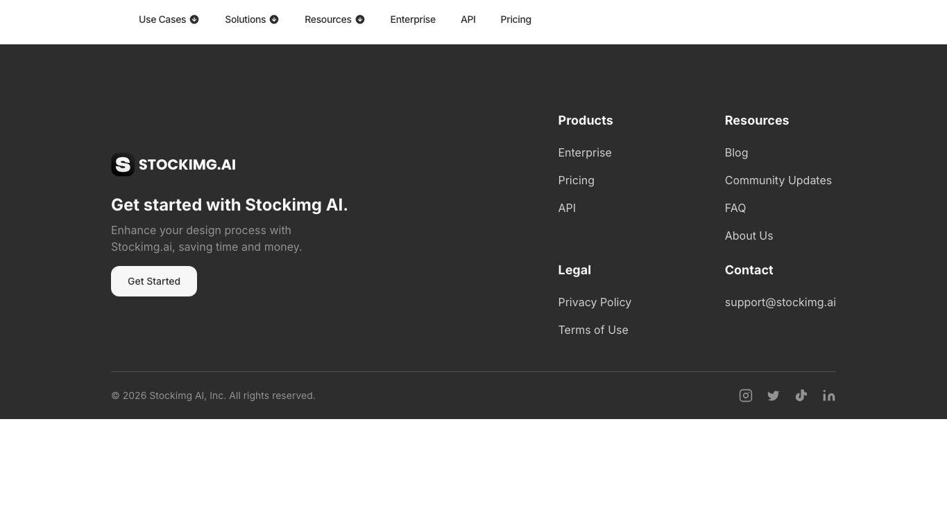Open the Enterprise link under Products
The image size is (947, 532).
point(585,152)
